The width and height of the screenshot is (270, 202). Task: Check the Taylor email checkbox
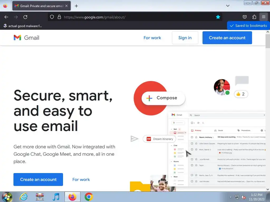[192, 165]
